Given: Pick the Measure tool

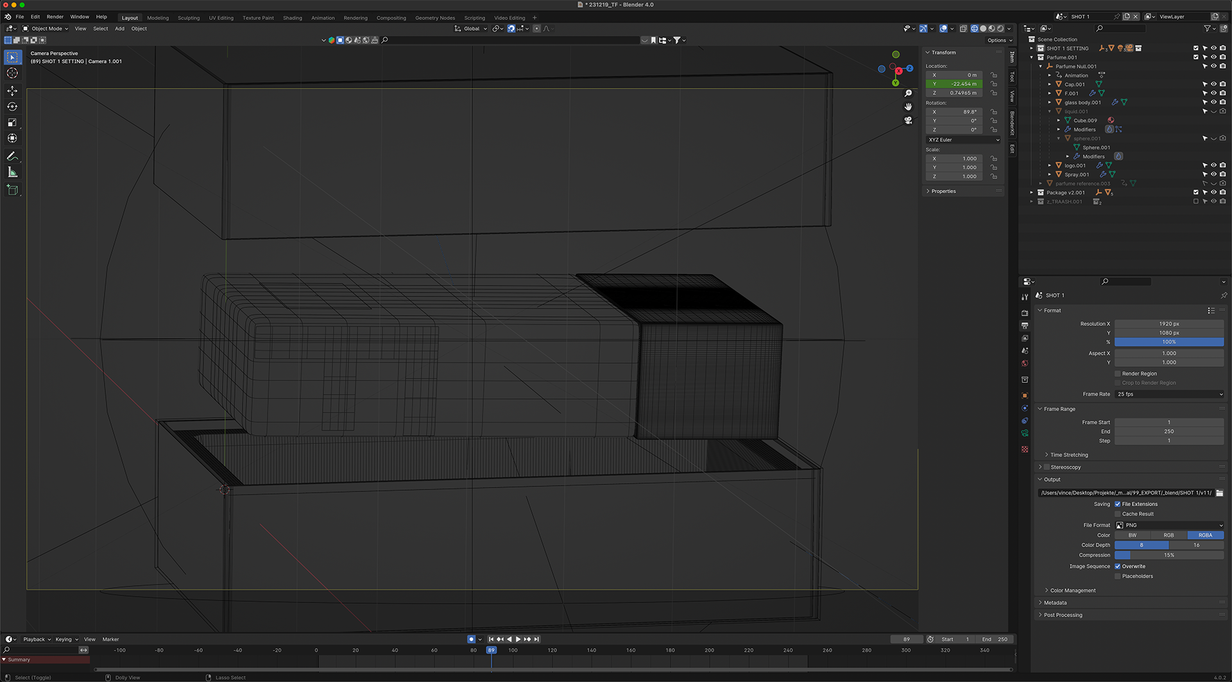Looking at the screenshot, I should pyautogui.click(x=12, y=172).
